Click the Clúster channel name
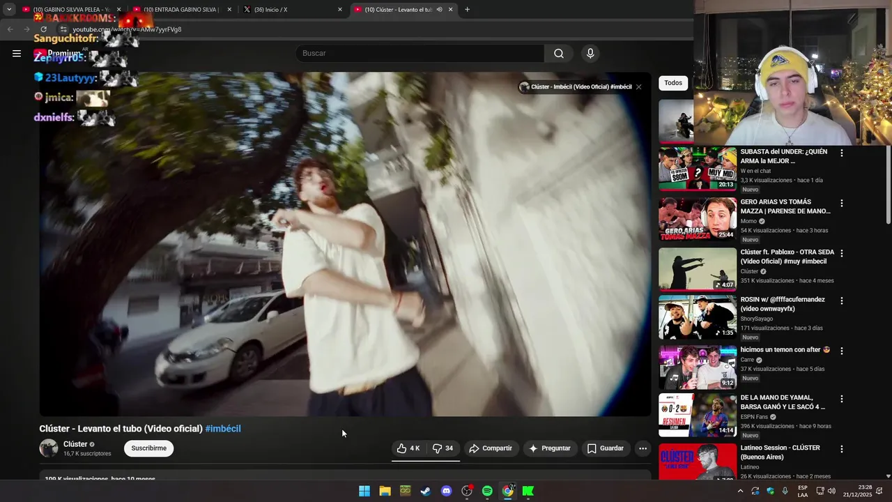Viewport: 892px width, 502px height. tap(75, 444)
